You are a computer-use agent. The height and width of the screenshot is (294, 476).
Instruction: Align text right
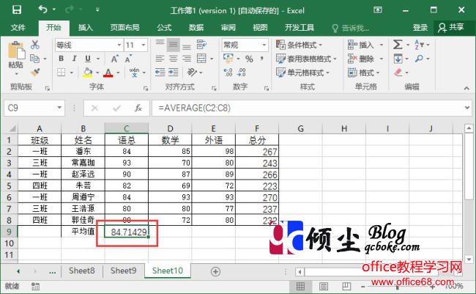187,59
